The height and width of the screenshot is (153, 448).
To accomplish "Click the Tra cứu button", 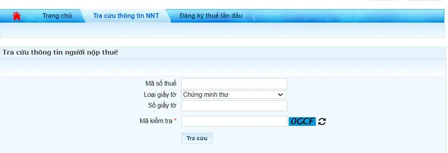I will coord(197,138).
